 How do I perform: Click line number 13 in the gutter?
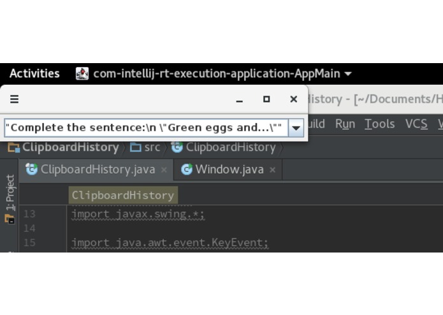click(29, 214)
